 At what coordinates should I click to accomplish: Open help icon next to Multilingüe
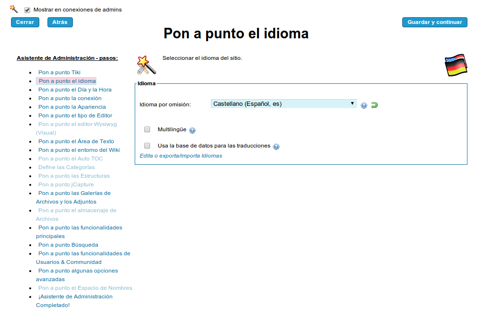tap(192, 130)
